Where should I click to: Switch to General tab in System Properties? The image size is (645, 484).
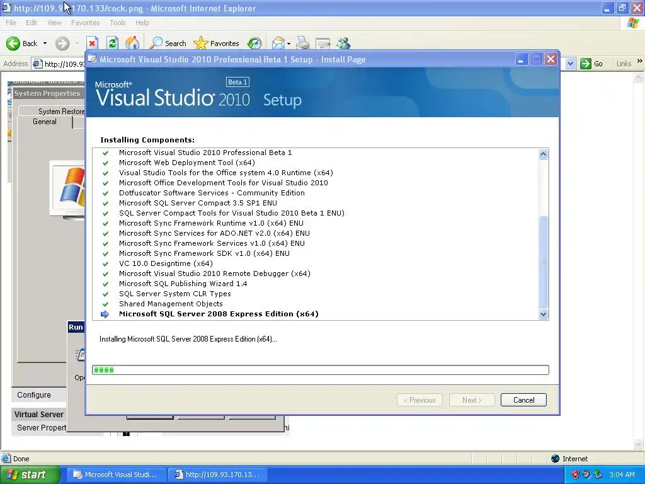[45, 122]
